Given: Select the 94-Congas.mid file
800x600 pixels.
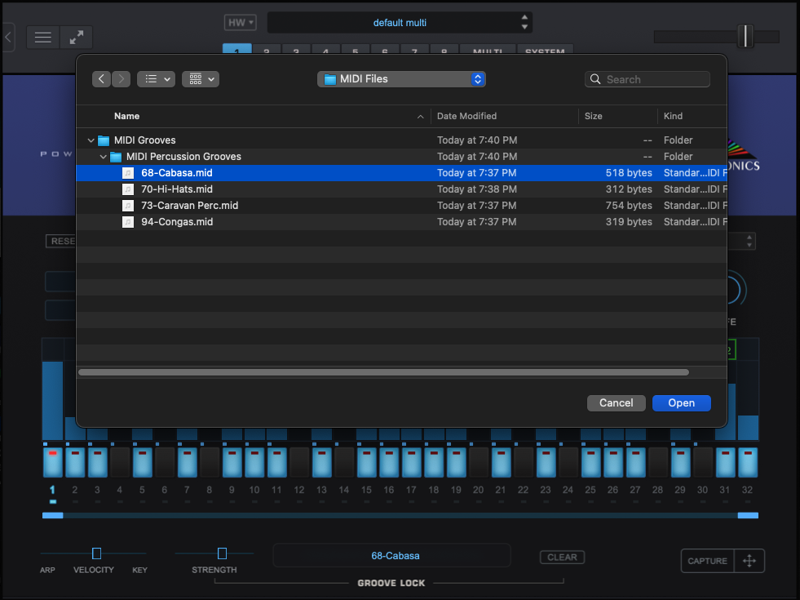Looking at the screenshot, I should pos(401,221).
